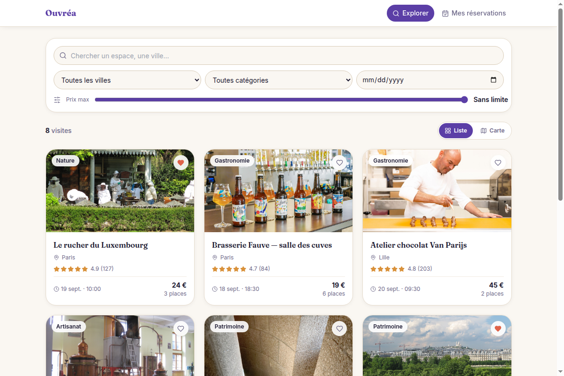Switch to Liste view

456,131
